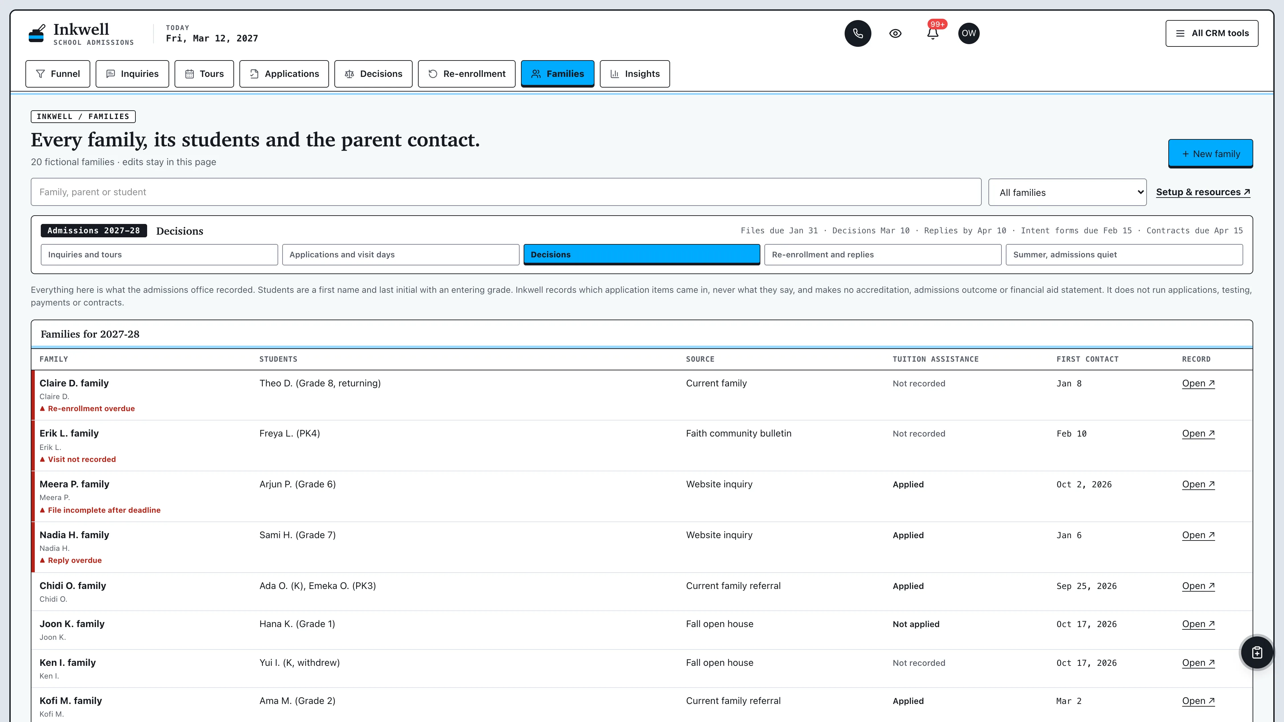Viewport: 1284px width, 722px height.
Task: Click File incomplete after deadline warning
Action: click(x=100, y=510)
